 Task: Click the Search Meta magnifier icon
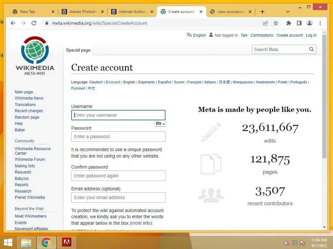click(311, 49)
